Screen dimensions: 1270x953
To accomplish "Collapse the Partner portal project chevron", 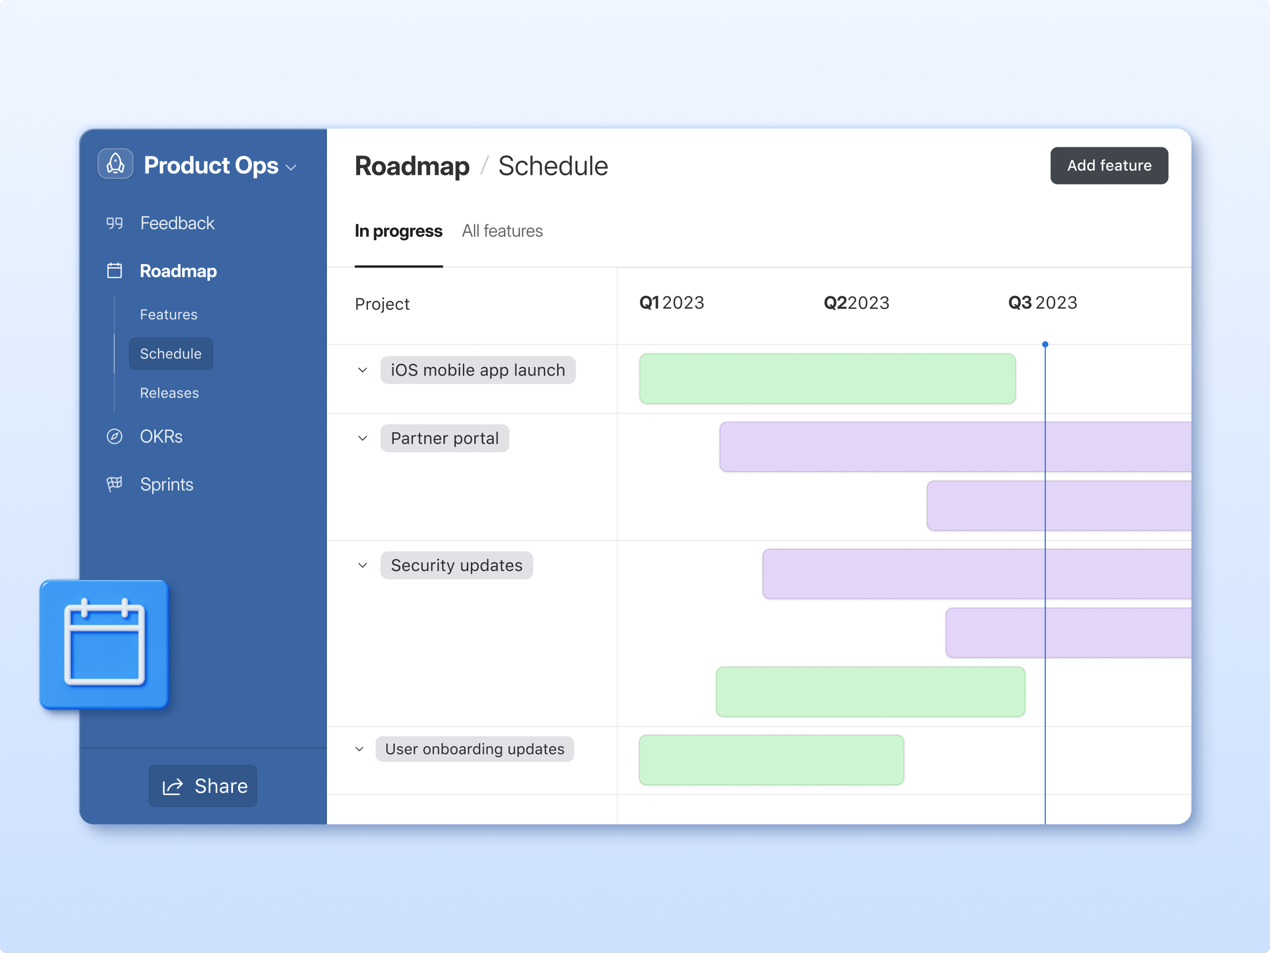I will (362, 438).
